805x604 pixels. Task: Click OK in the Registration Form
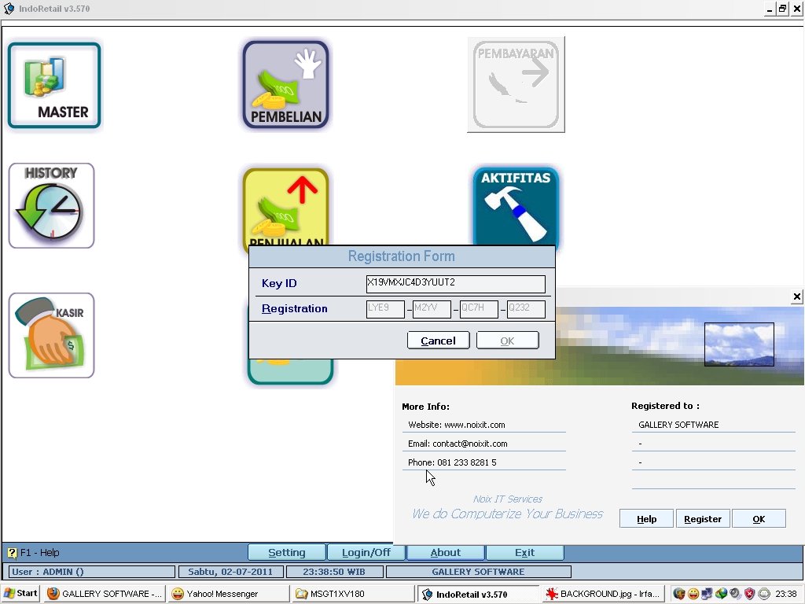pyautogui.click(x=507, y=341)
